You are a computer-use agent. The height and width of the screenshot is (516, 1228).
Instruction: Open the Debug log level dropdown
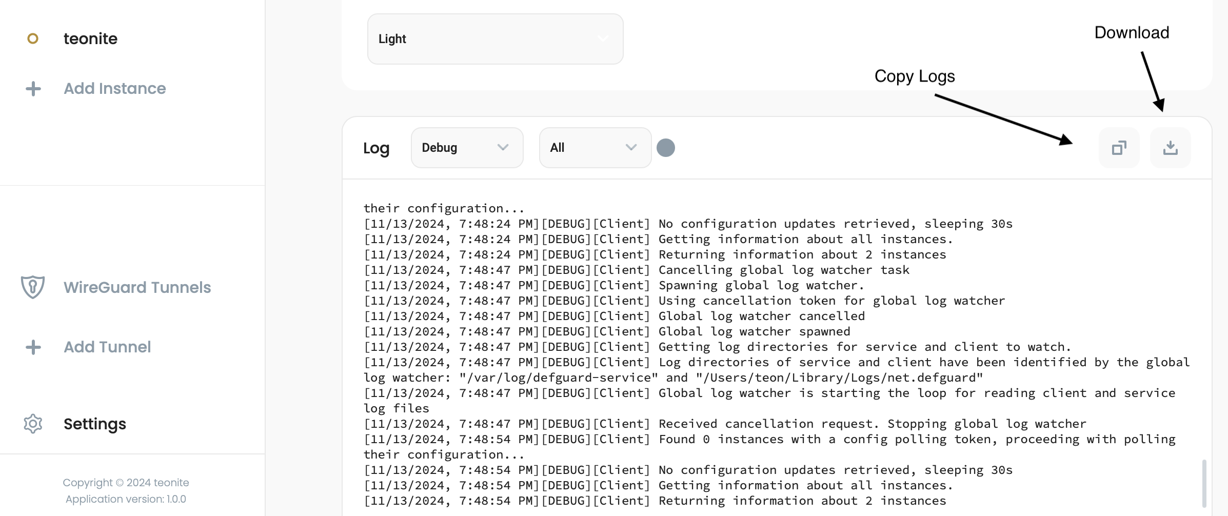(x=467, y=148)
